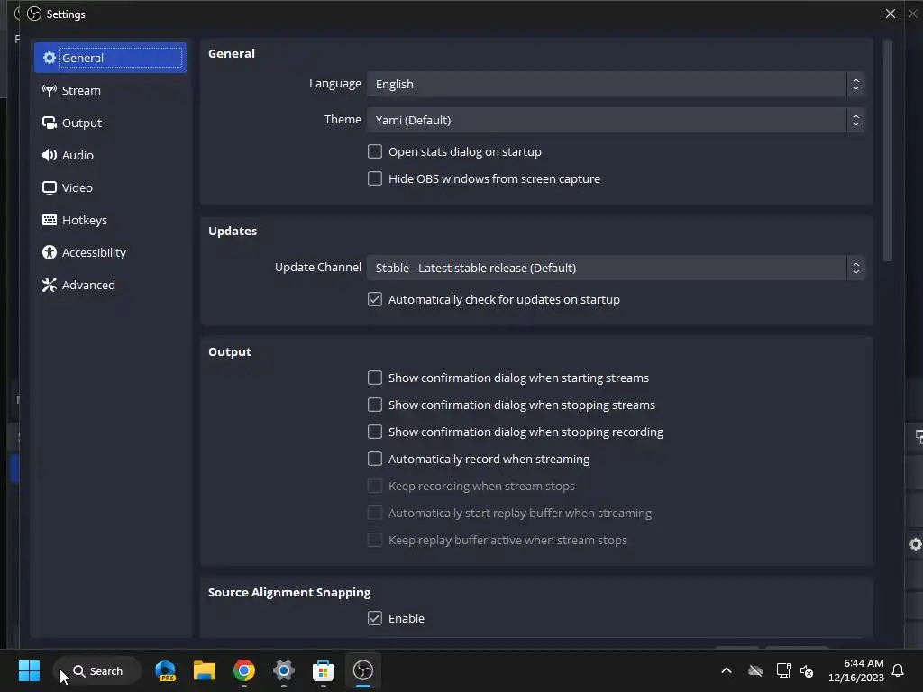Click the muted volume tray icon
The width and height of the screenshot is (923, 692).
[x=807, y=670]
